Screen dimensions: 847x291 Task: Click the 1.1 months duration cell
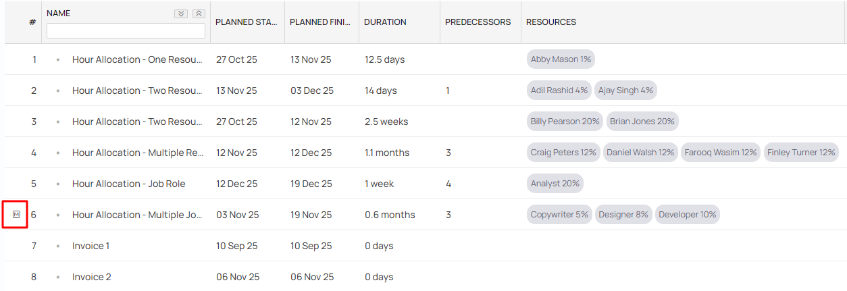(x=387, y=153)
